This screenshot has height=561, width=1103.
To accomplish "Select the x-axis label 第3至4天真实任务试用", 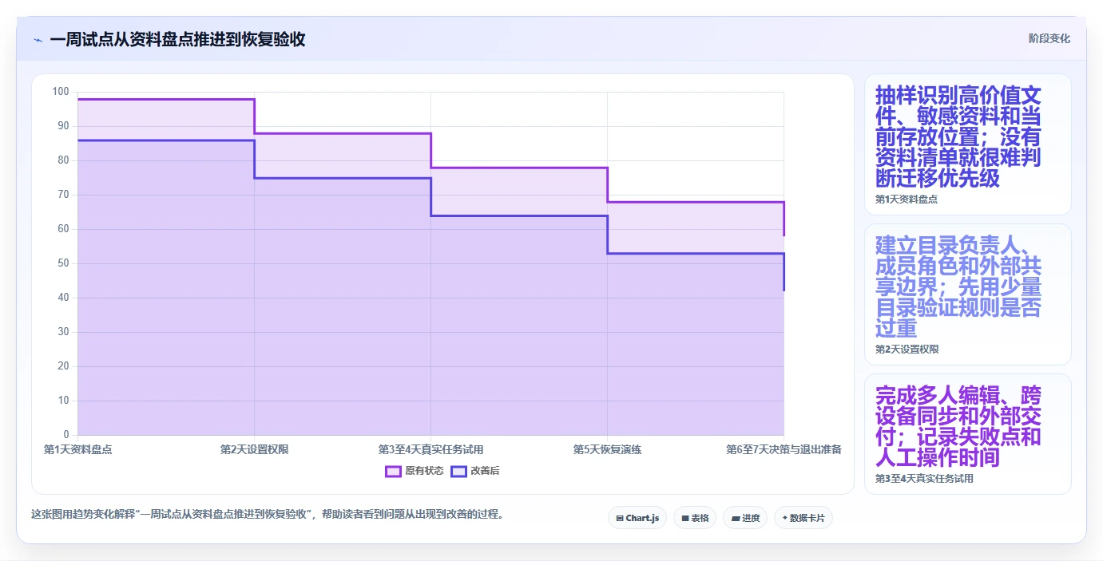I will 430,449.
